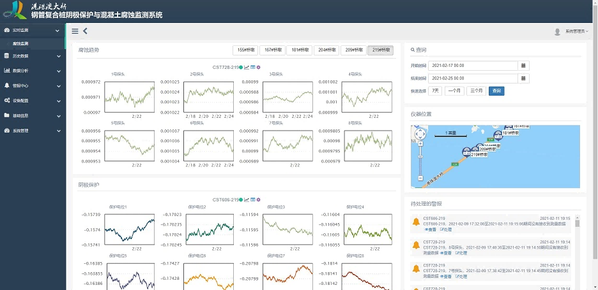Toggle the hamburger sidebar menu icon
The width and height of the screenshot is (598, 290).
(x=75, y=31)
